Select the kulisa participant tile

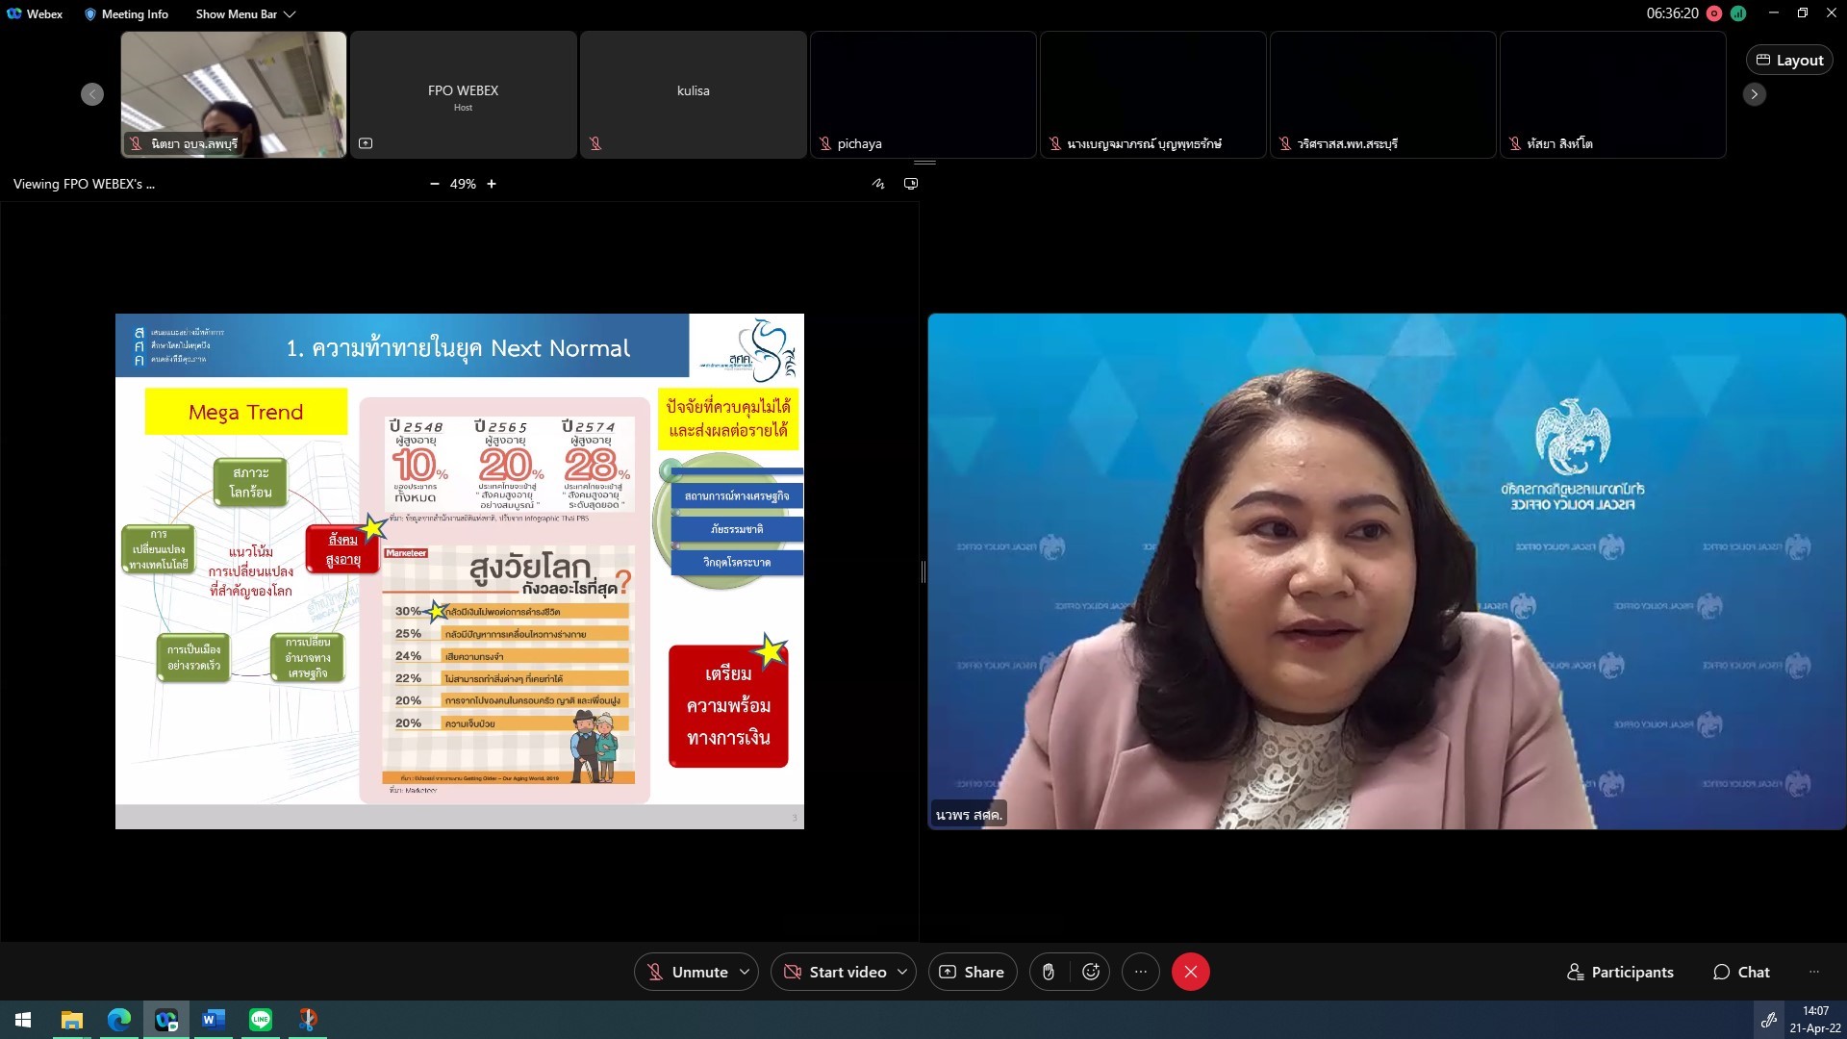point(694,94)
